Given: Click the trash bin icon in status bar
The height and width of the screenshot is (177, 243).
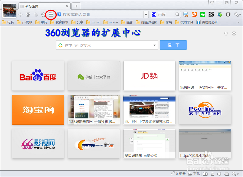Looking at the screenshot, I should [x=212, y=174].
